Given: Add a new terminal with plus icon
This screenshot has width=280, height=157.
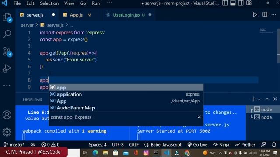Looking at the screenshot, I should (253, 99).
